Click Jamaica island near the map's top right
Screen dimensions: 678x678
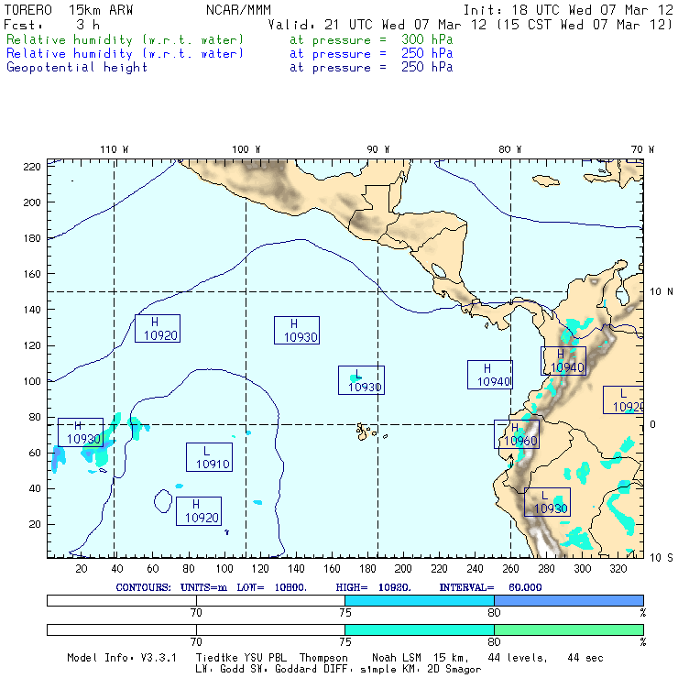546,180
